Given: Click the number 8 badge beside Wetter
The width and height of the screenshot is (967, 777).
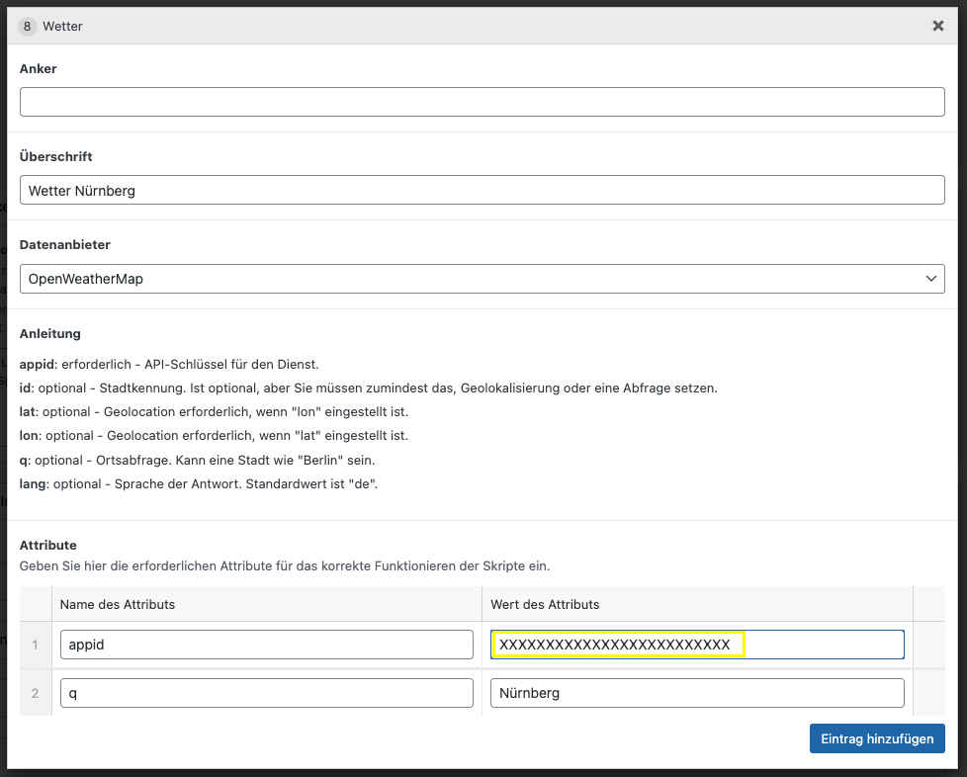Looking at the screenshot, I should [x=28, y=27].
